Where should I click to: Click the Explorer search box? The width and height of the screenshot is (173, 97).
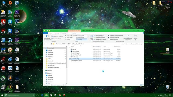coord(134,44)
